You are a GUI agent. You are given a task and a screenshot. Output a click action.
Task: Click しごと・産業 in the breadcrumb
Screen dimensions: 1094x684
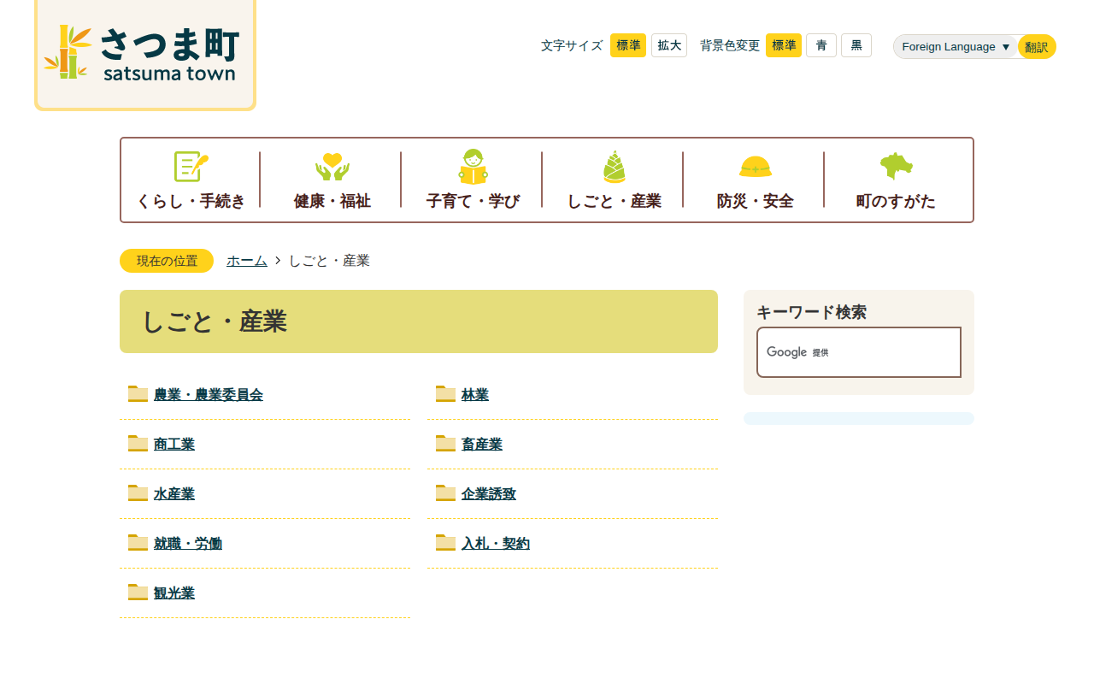pyautogui.click(x=329, y=261)
